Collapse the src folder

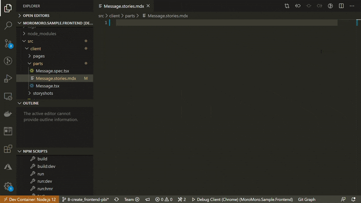pos(55,41)
